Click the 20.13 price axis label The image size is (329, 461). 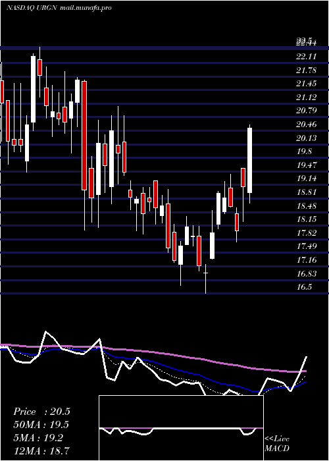tap(307, 138)
